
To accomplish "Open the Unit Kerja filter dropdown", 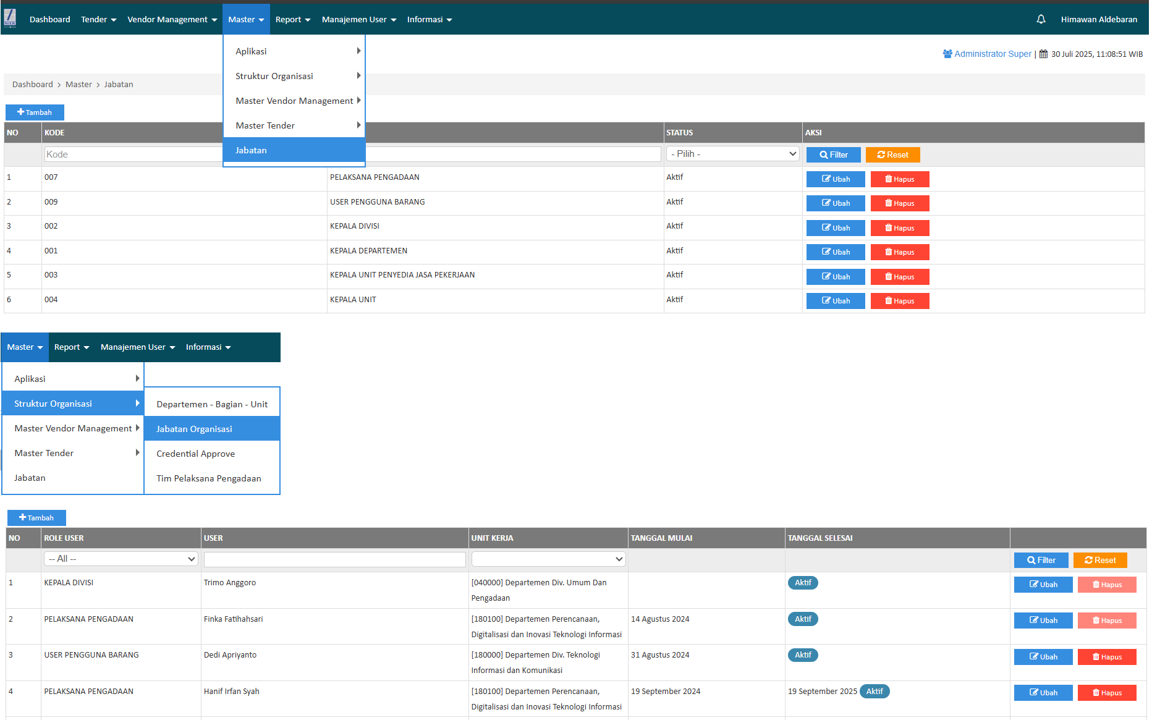I will [548, 559].
